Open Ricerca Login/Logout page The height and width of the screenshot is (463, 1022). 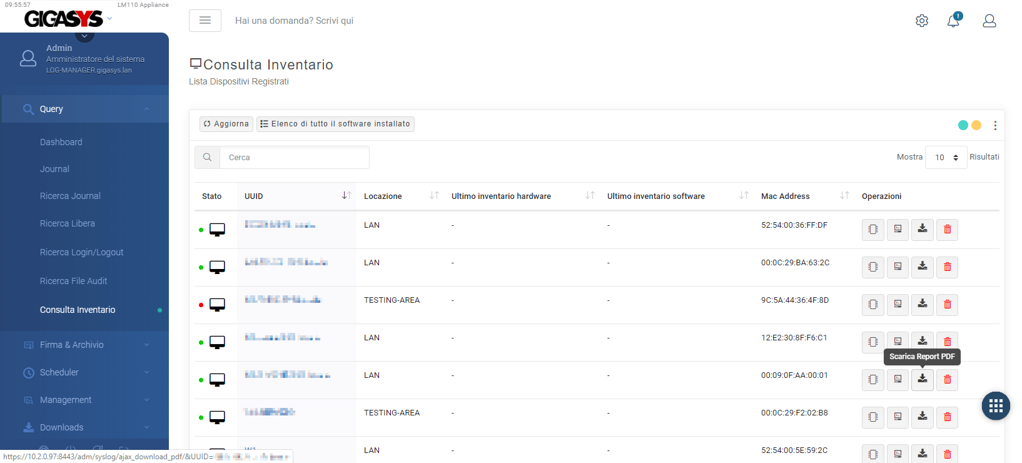tap(81, 252)
